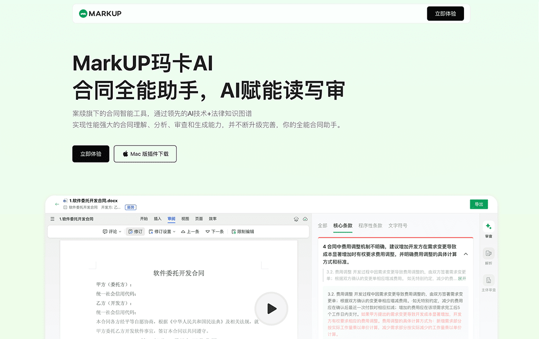Viewport: 539px width, 339px height.
Task: Open the 修订设置 revision settings dropdown
Action: pyautogui.click(x=162, y=231)
